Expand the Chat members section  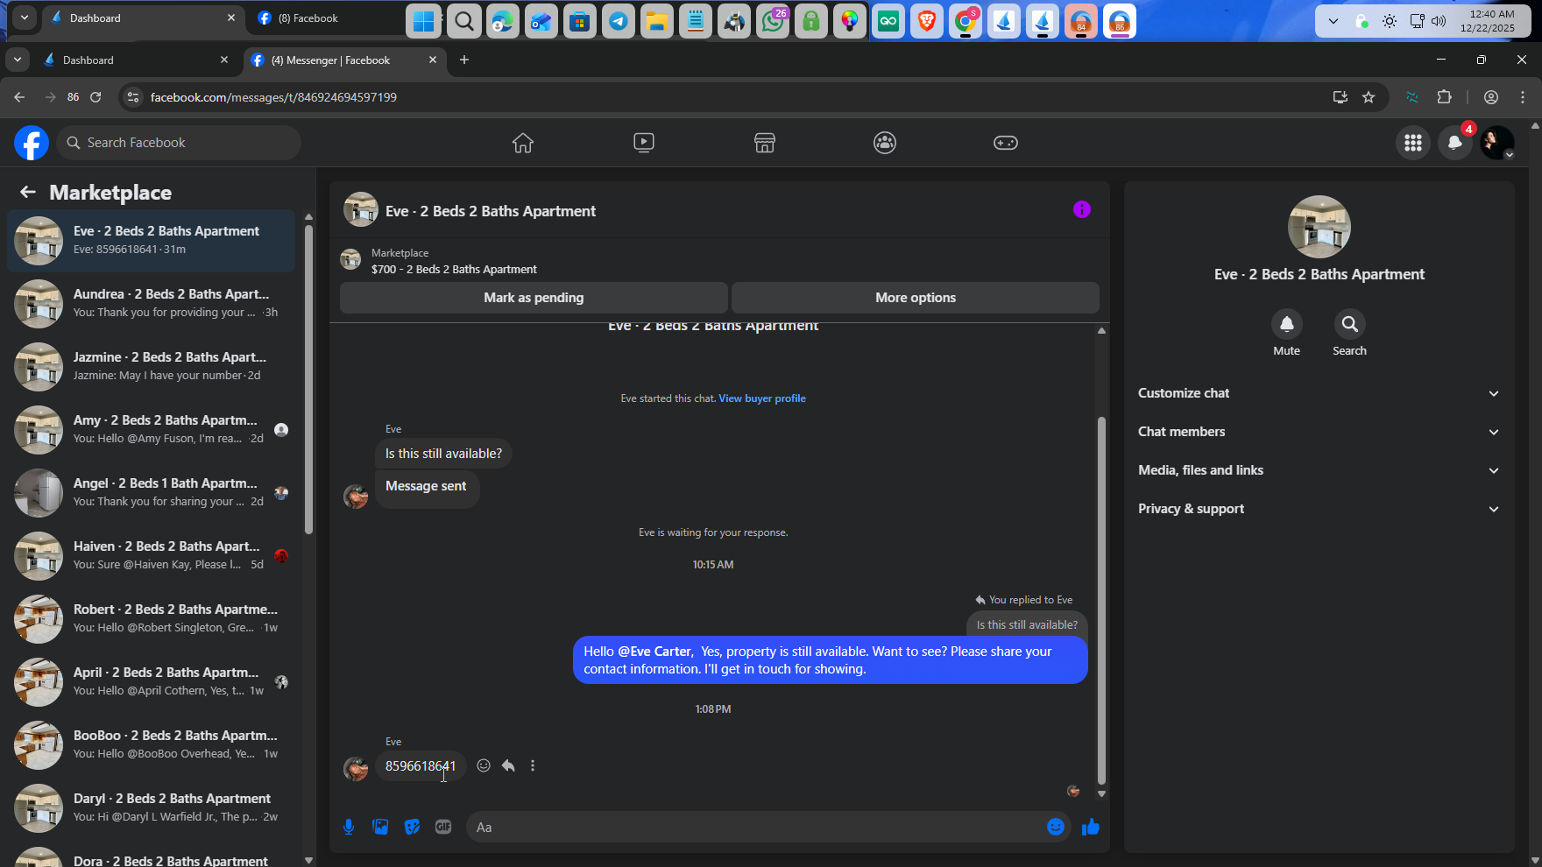(1319, 432)
